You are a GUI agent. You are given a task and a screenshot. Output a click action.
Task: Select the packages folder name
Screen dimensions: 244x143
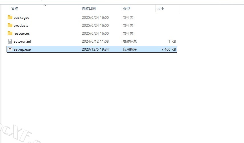click(x=21, y=18)
